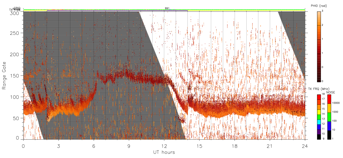Click the 18 label on TX FRQ legend
This screenshot has width=343, height=158.
[323, 94]
